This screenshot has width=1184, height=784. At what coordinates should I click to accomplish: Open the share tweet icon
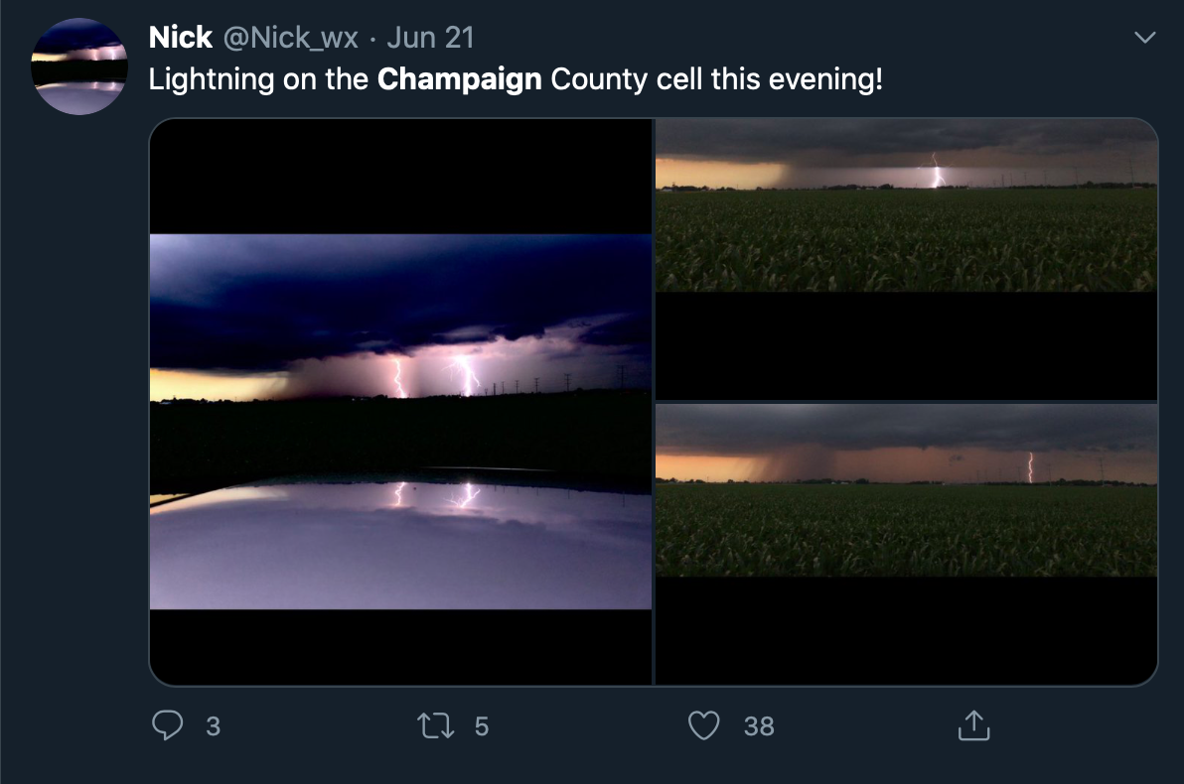[973, 726]
